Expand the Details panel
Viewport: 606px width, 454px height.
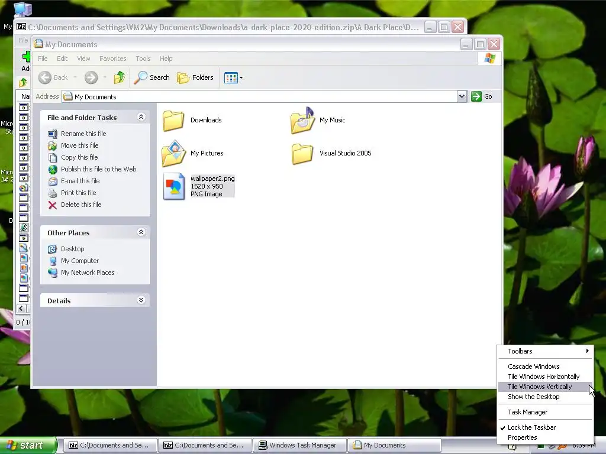(141, 300)
